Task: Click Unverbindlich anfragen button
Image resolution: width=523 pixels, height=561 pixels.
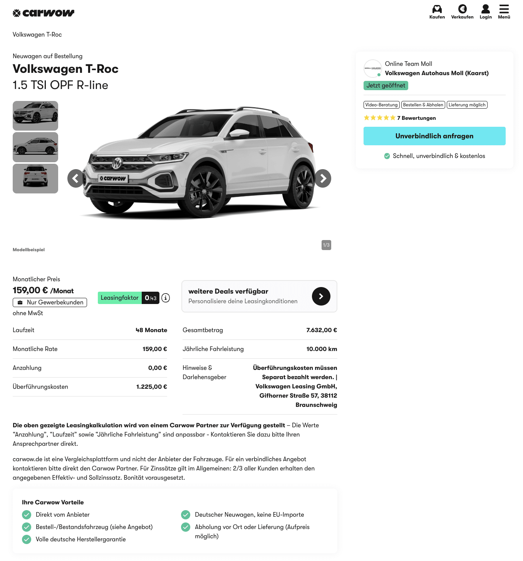Action: tap(434, 136)
